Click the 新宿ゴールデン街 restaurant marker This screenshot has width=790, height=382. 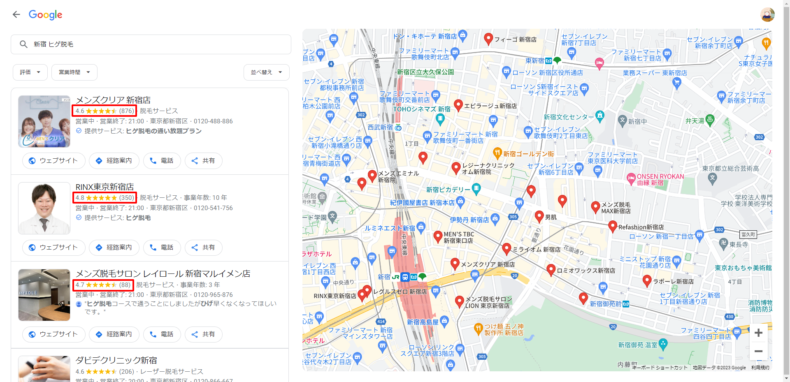coord(497,153)
